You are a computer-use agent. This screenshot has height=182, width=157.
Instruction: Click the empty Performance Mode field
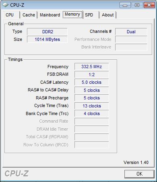point(131,39)
